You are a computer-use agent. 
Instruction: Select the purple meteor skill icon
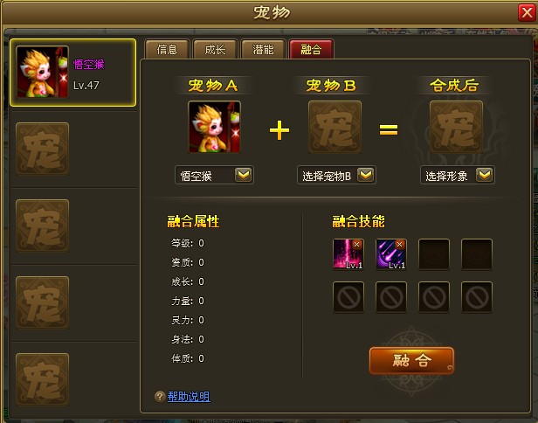[x=391, y=254]
